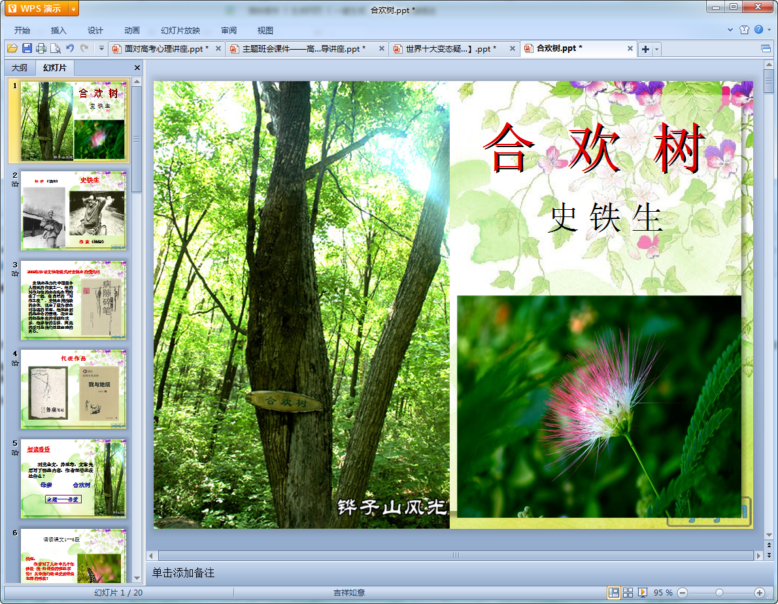Collapse the ribbon using the chevron
Viewport: 778px width, 604px height.
coord(730,30)
